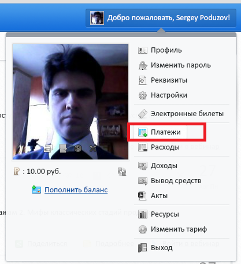Refresh the balance with the arrows icon
Image resolution: width=241 pixels, height=264 pixels.
coord(122,172)
